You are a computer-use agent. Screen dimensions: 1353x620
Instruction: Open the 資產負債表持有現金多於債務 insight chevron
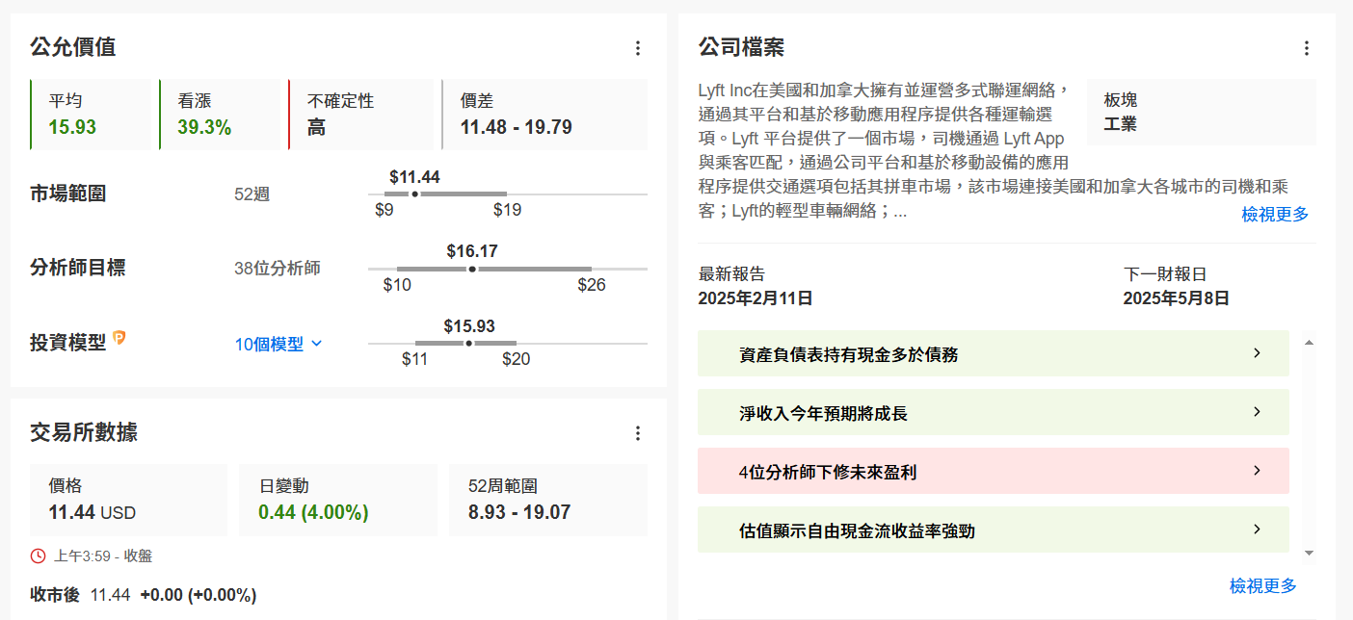pyautogui.click(x=1257, y=353)
